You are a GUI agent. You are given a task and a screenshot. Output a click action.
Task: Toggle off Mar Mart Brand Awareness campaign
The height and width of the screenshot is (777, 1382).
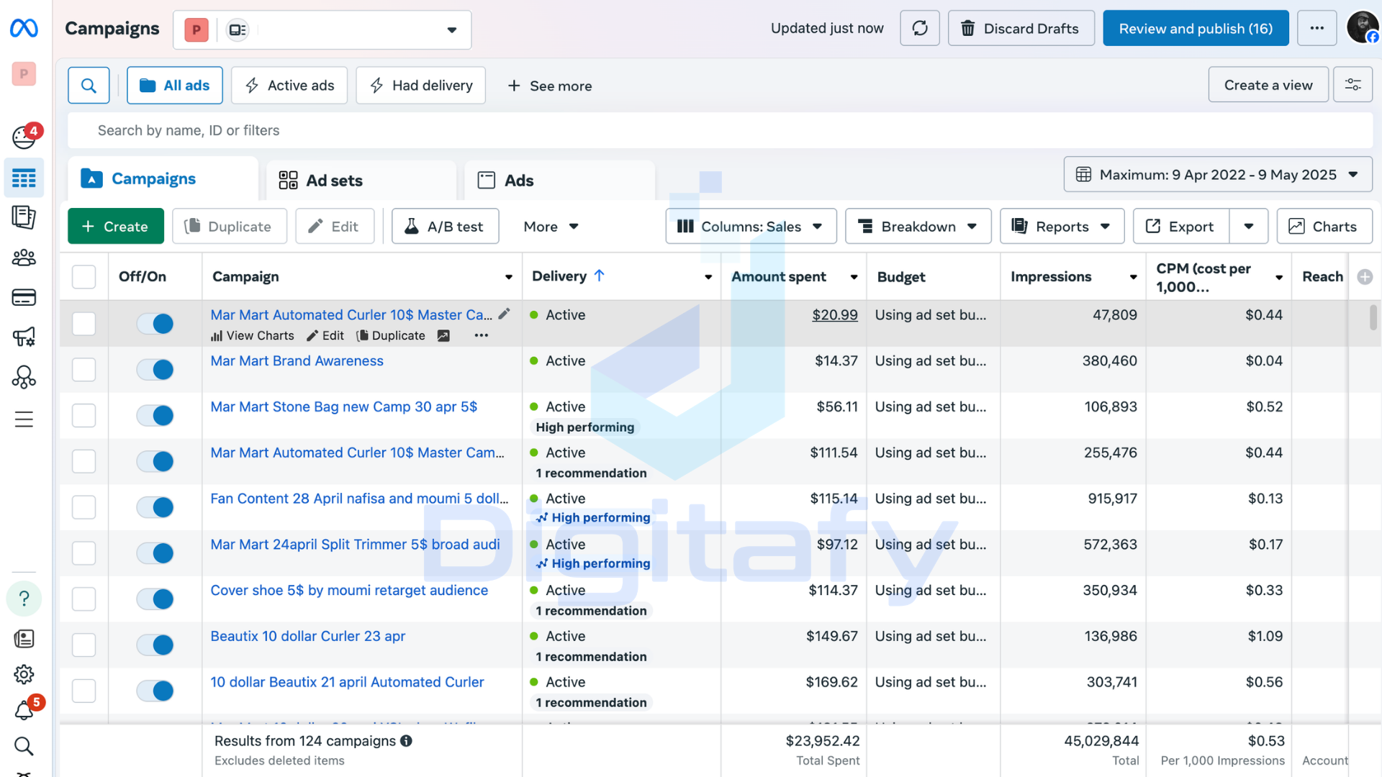tap(155, 370)
